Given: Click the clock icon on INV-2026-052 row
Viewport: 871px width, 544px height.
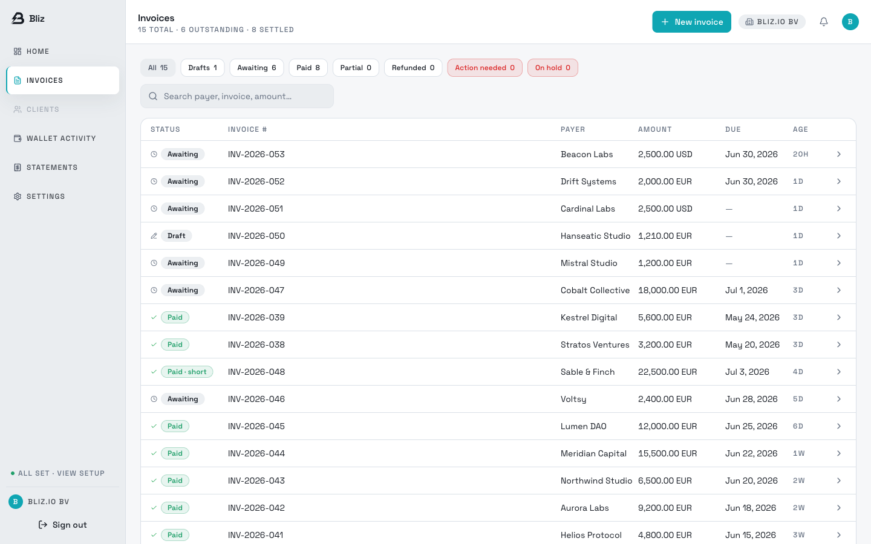Looking at the screenshot, I should click(x=154, y=181).
